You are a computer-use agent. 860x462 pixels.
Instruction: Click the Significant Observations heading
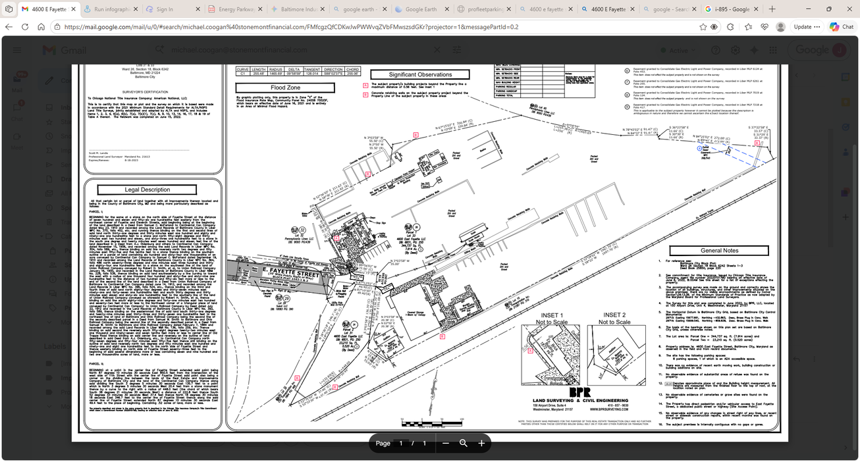tap(420, 75)
